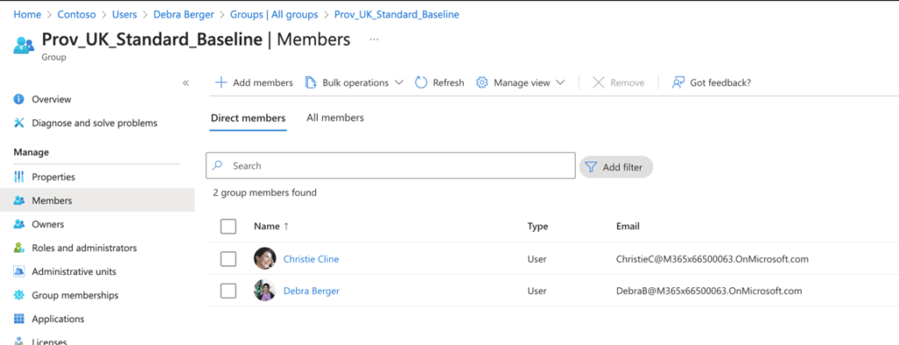Go to Users breadcrumb
899x345 pixels.
pos(125,14)
